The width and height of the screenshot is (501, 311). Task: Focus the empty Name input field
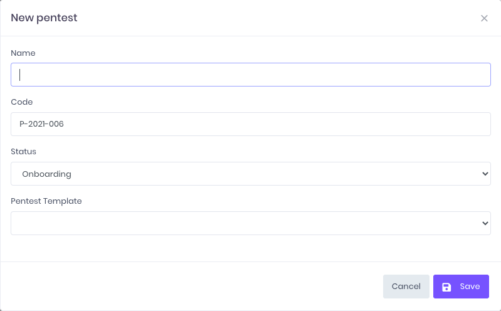point(251,75)
